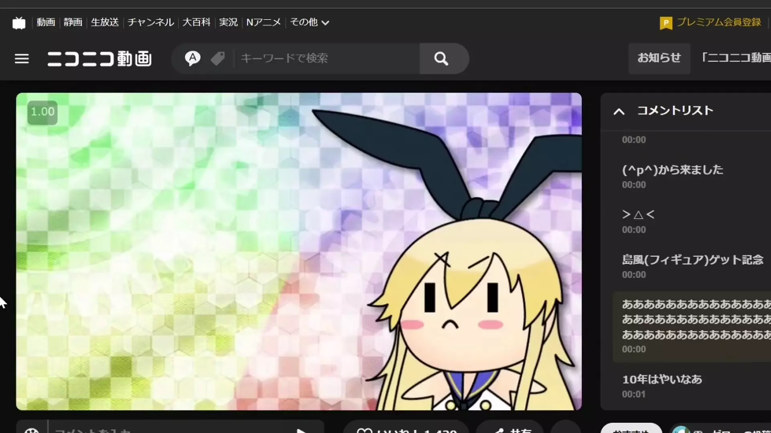The width and height of the screenshot is (771, 433).
Task: Click the 1.00 playback speed badge
Action: coord(43,112)
